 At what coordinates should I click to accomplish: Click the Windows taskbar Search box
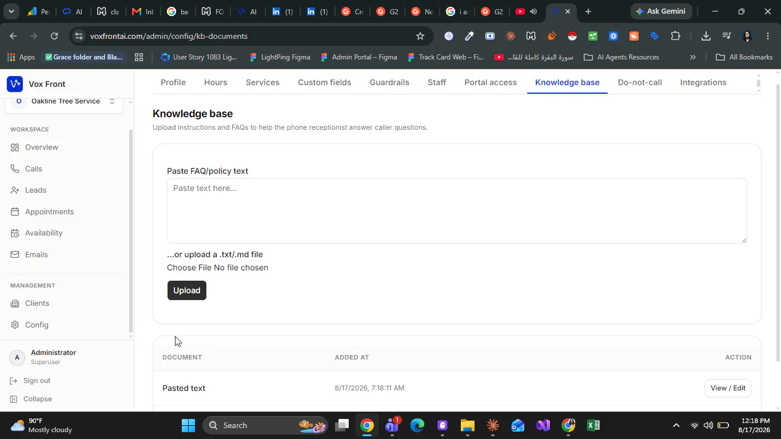[265, 425]
